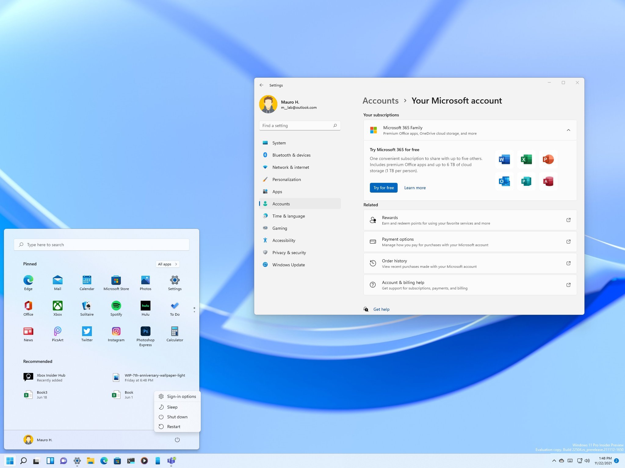The image size is (625, 468).
Task: Click the Find a setting field
Action: 297,126
